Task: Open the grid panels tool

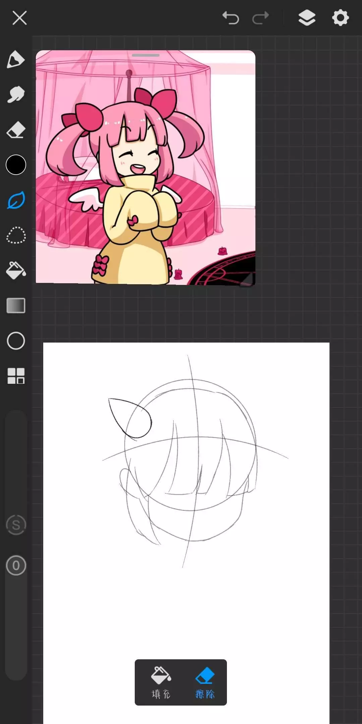Action: click(x=16, y=376)
